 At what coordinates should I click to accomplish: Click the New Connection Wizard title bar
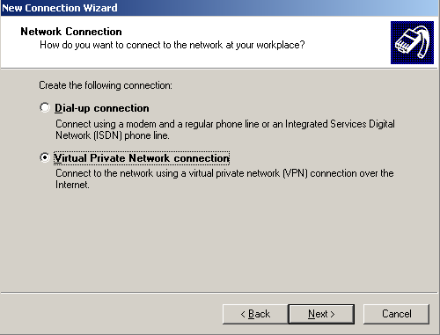click(x=220, y=8)
